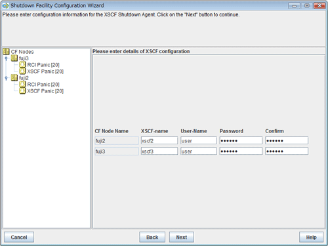Image resolution: width=328 pixels, height=246 pixels.
Task: Collapse the fuji2 tree node
Action: click(6, 78)
